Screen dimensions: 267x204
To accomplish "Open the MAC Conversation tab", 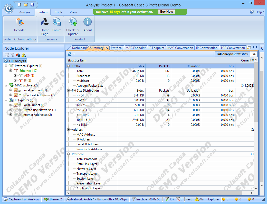I will (x=180, y=48).
